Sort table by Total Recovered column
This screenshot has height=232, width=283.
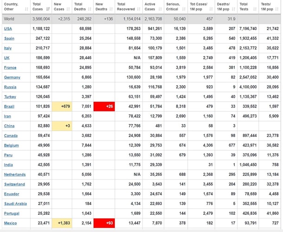[127, 6]
